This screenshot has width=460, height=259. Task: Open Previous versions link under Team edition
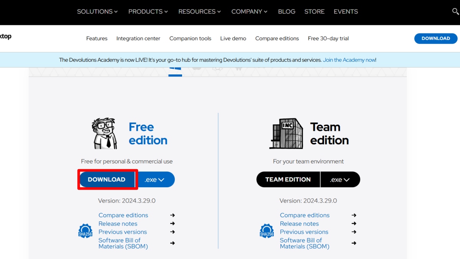pyautogui.click(x=304, y=232)
